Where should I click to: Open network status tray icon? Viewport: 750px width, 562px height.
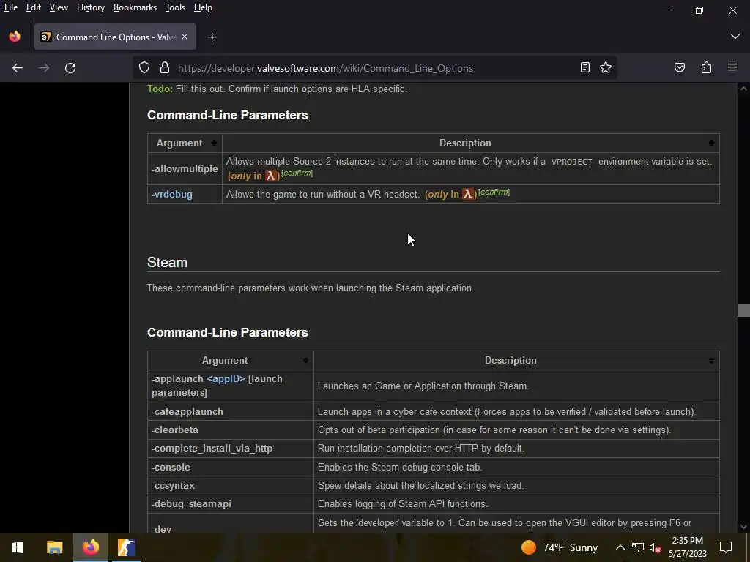tap(638, 547)
